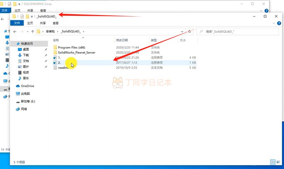Maximize the _SolidSQUAD_ window
Image resolution: width=284 pixels, height=169 pixels.
pyautogui.click(x=265, y=17)
